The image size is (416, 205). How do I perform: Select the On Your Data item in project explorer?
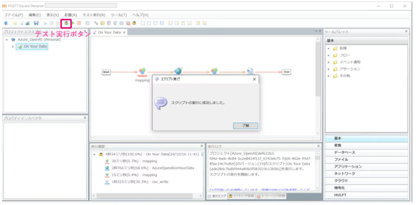tap(32, 47)
